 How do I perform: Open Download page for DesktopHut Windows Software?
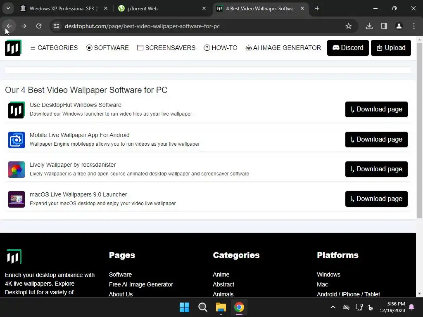pyautogui.click(x=376, y=109)
